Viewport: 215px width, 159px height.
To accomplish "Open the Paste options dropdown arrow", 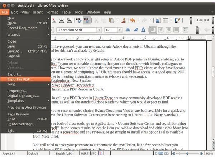I will coord(117,20).
